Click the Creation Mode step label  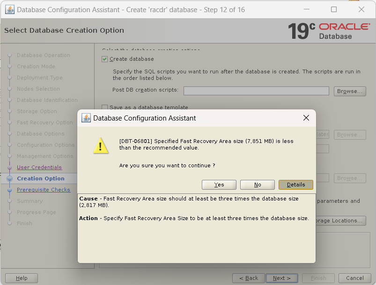36,66
